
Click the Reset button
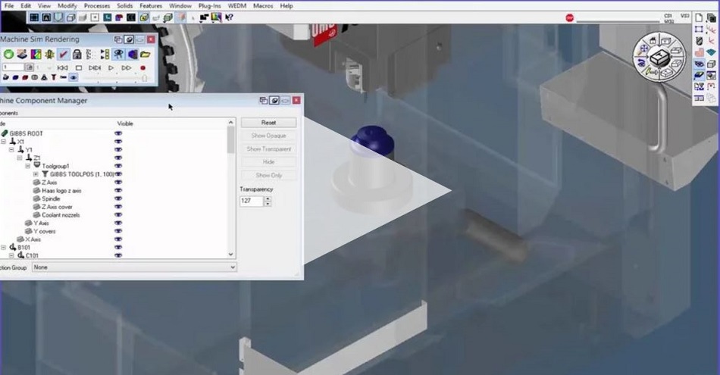[x=268, y=122]
